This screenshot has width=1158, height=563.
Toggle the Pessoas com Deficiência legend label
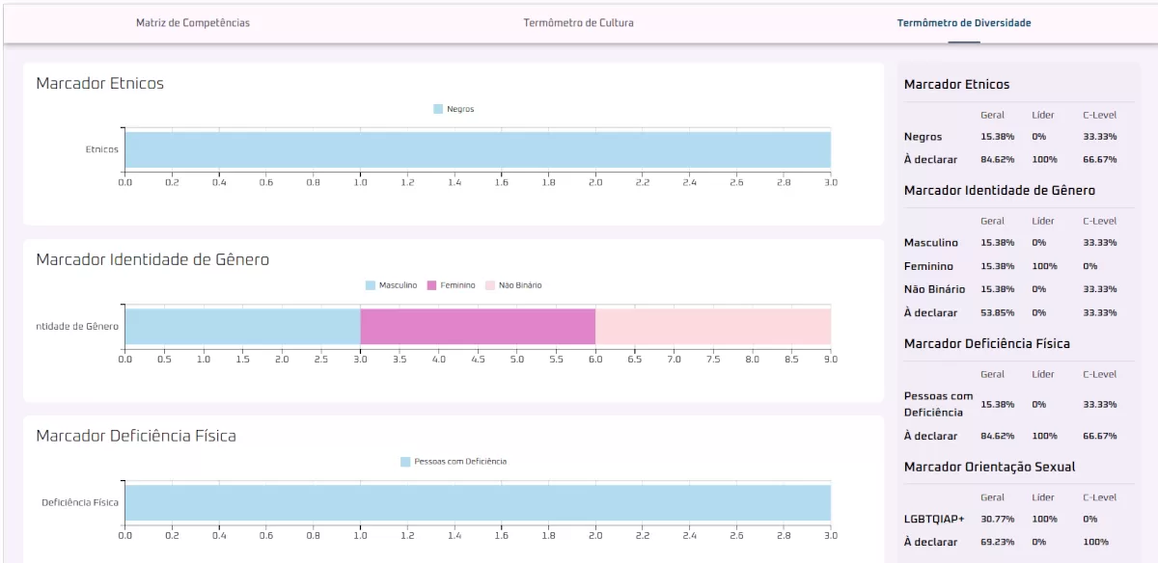click(x=459, y=462)
